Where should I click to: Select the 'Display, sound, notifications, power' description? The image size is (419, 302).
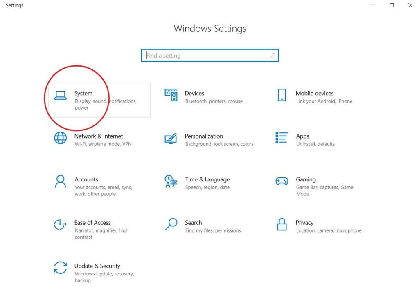106,104
